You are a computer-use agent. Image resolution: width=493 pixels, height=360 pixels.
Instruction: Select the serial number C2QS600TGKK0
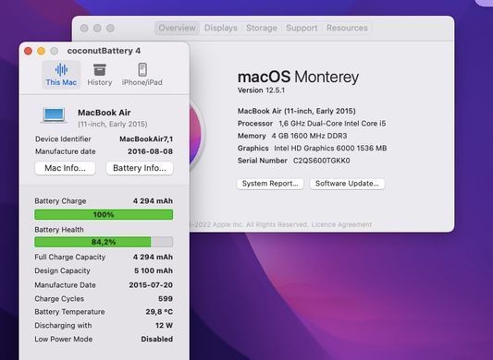pos(321,161)
